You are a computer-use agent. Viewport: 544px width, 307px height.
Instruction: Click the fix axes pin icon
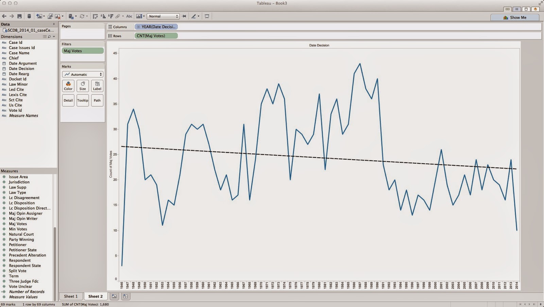184,16
